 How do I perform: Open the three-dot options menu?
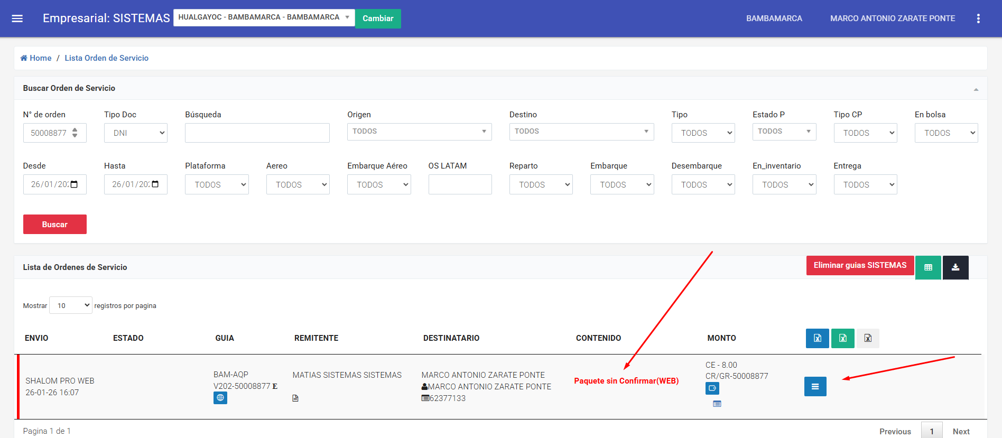[x=978, y=18]
